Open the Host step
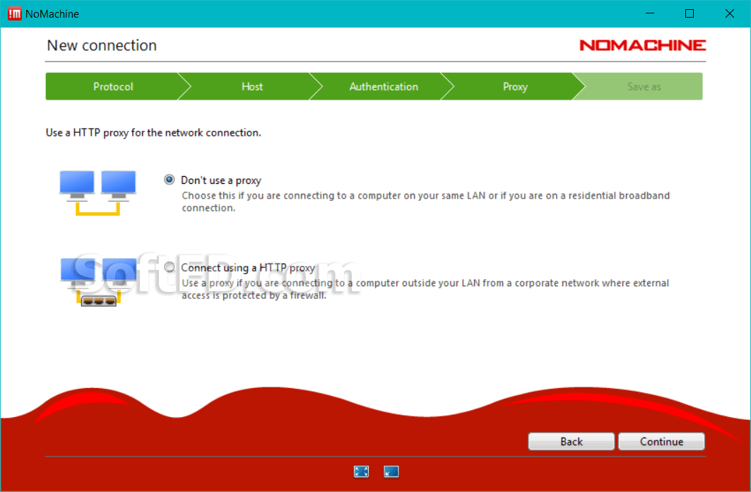This screenshot has height=492, width=751. click(x=252, y=87)
